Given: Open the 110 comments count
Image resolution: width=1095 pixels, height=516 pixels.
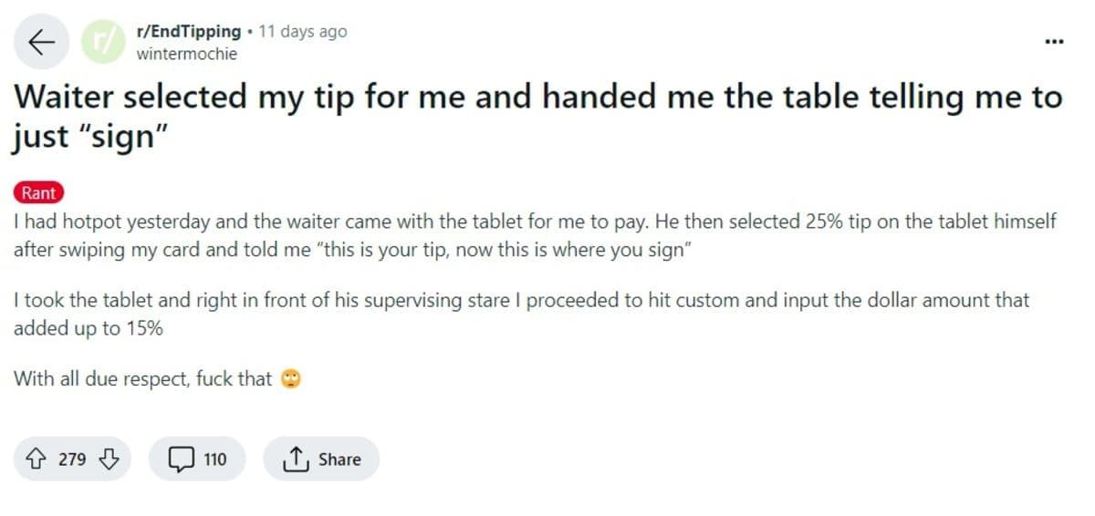Looking at the screenshot, I should pos(215,459).
